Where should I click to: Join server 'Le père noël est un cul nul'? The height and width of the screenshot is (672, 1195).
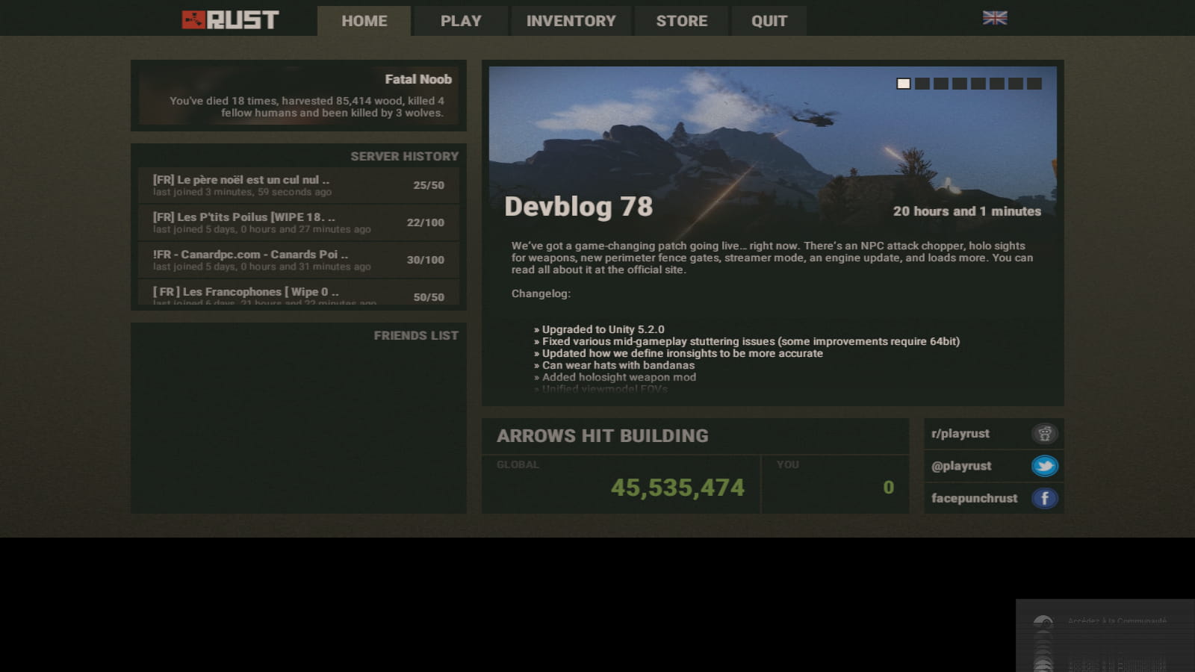coord(299,185)
